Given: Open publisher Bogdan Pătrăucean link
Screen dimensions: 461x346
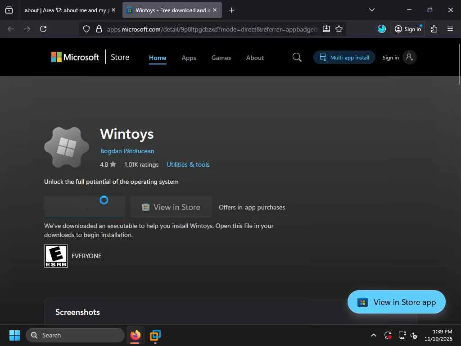Looking at the screenshot, I should [x=127, y=151].
